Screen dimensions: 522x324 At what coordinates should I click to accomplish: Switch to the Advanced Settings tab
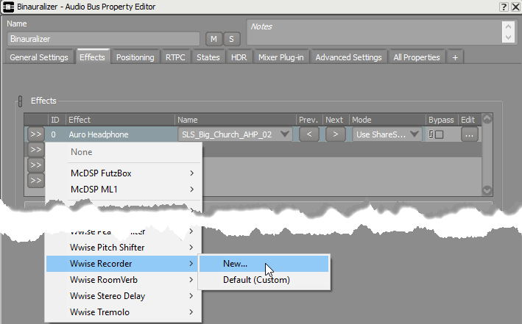[348, 57]
